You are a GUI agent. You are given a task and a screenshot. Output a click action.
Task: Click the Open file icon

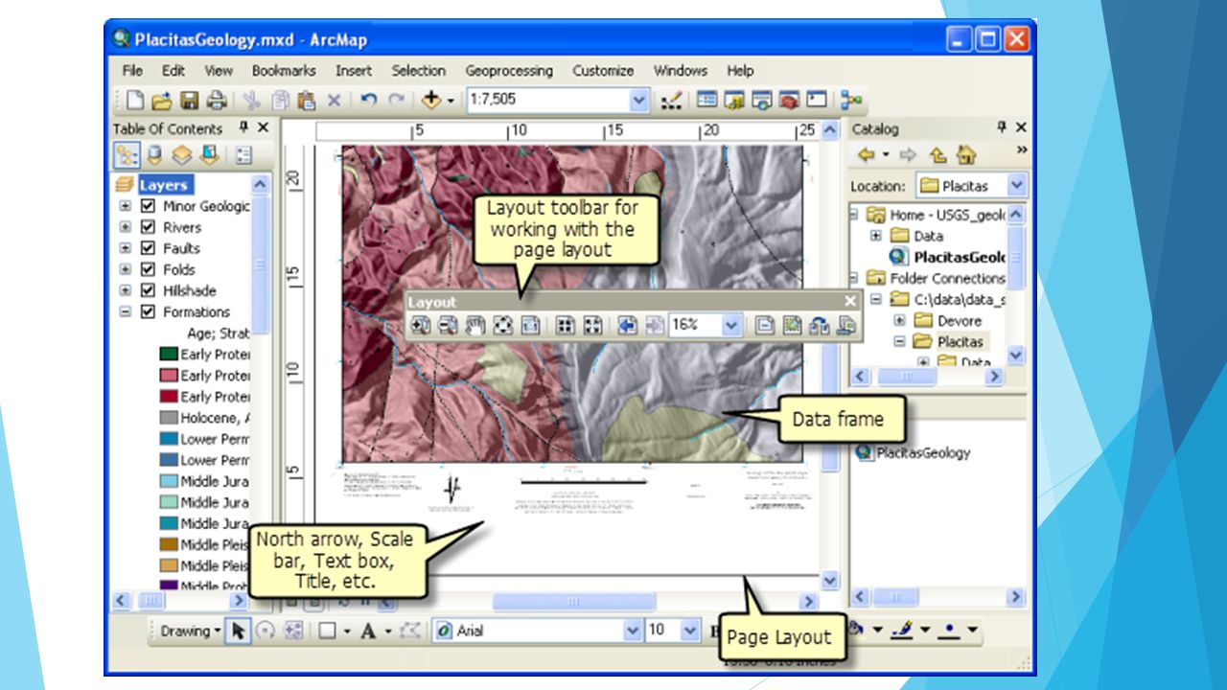[163, 100]
